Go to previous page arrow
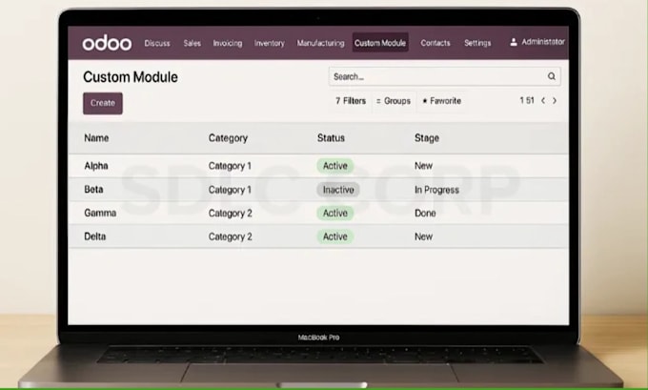Viewport: 648px width, 390px height. [x=543, y=100]
